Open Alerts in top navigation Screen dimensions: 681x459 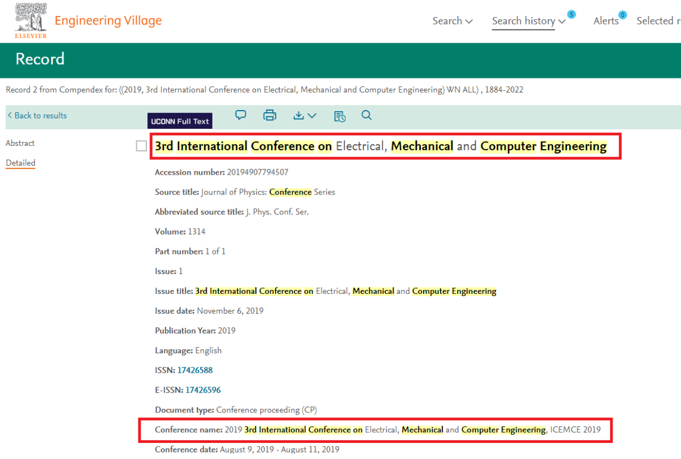tap(606, 21)
